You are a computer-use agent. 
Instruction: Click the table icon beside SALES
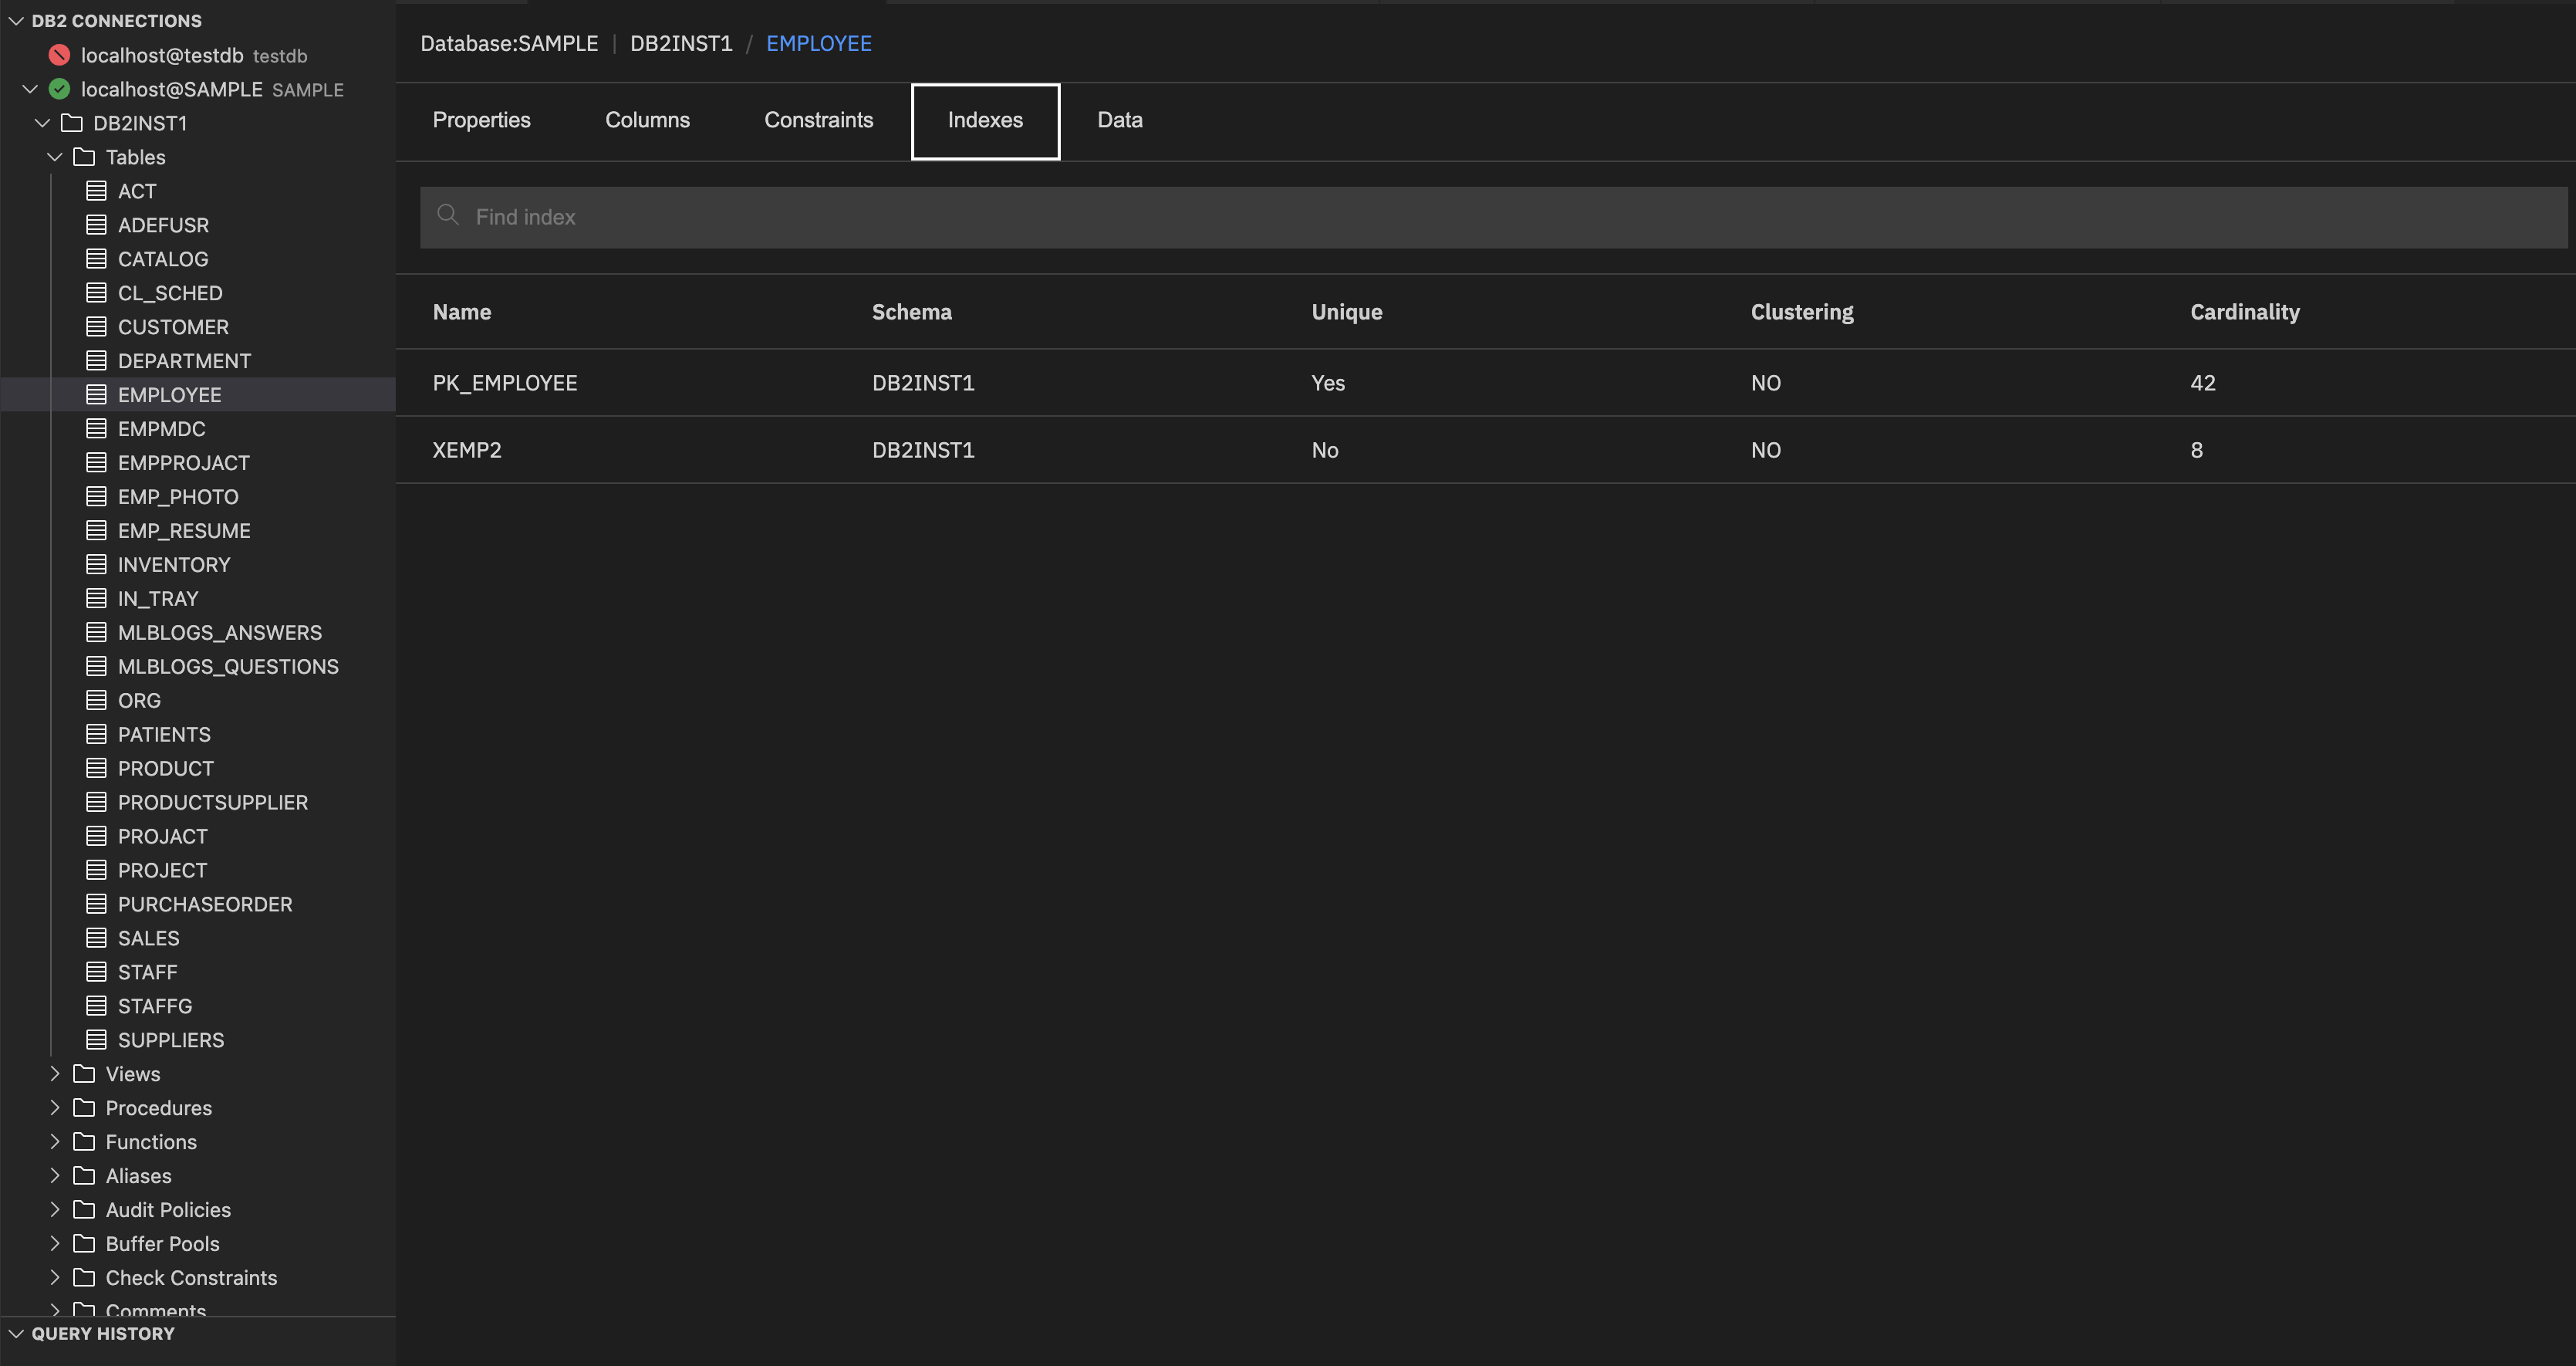click(x=96, y=938)
